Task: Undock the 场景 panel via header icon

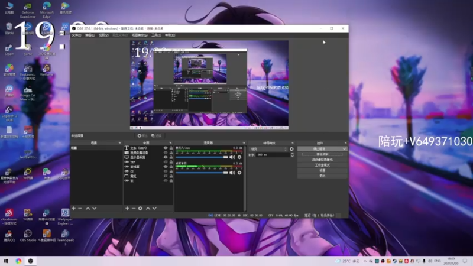Action: [x=120, y=143]
